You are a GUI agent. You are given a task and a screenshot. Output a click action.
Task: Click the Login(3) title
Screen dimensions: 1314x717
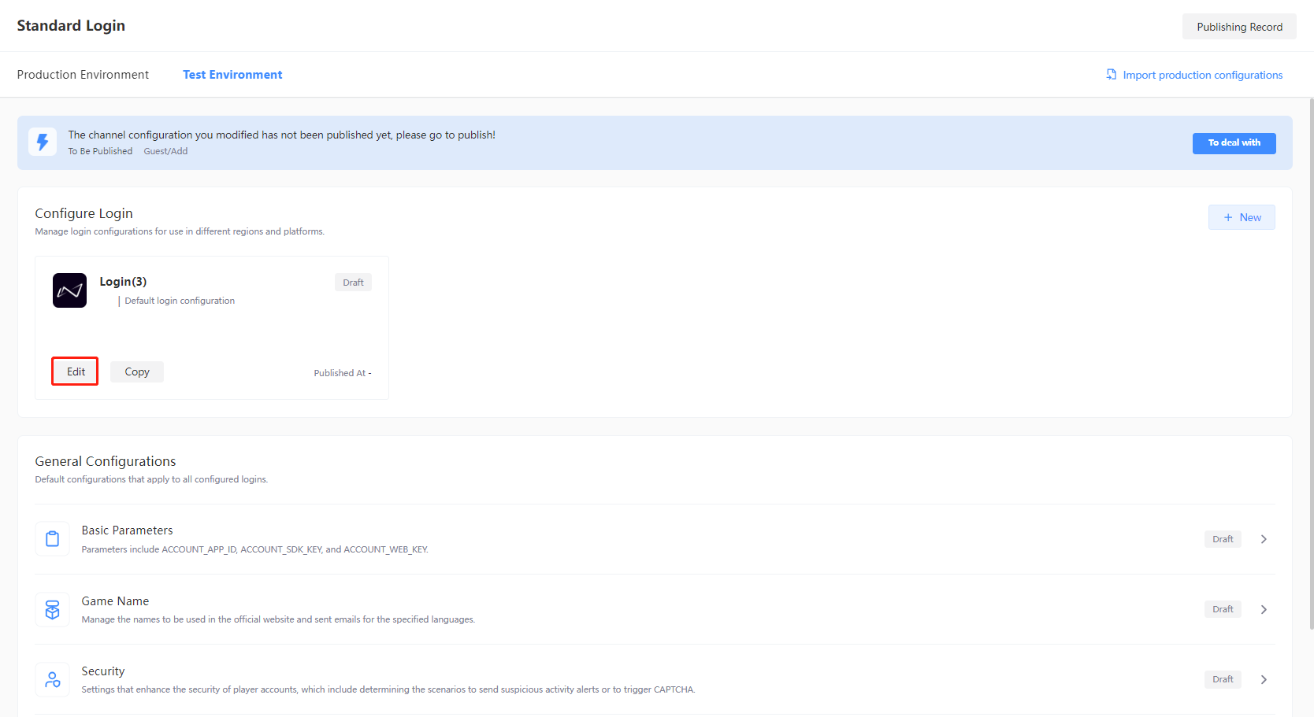coord(123,282)
